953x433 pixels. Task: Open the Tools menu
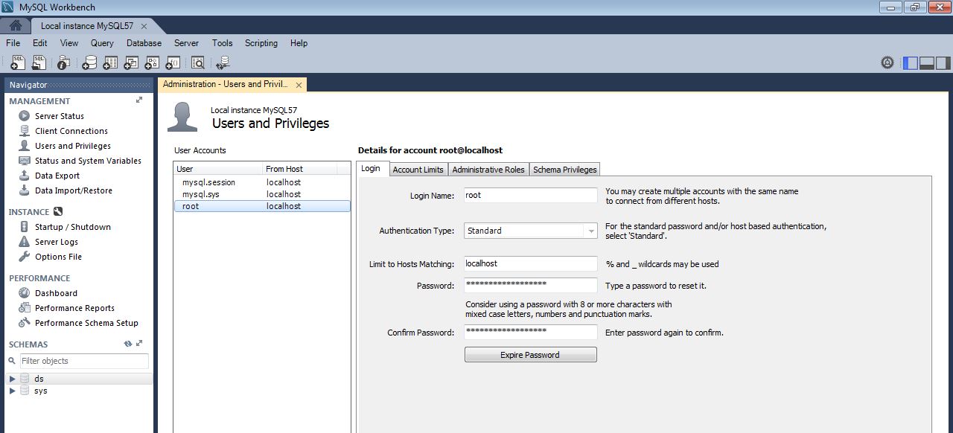(x=223, y=43)
